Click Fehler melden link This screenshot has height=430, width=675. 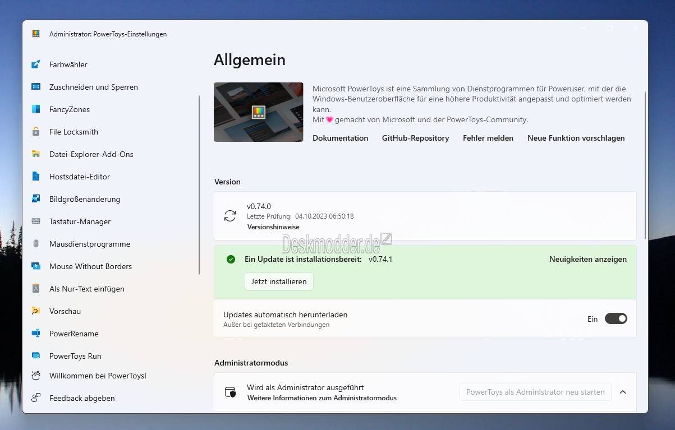pos(488,138)
